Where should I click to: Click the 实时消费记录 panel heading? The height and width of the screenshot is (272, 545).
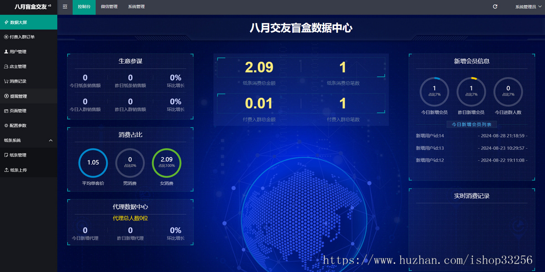[x=471, y=196]
